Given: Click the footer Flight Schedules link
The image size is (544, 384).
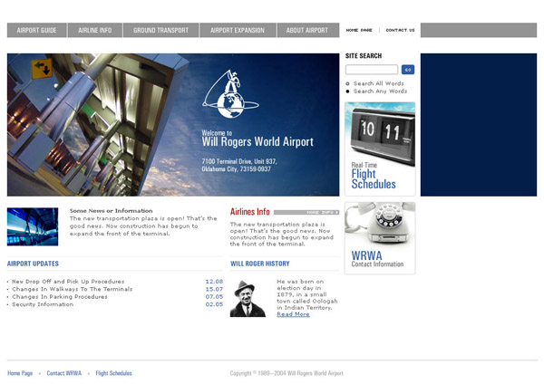Looking at the screenshot, I should 113,373.
